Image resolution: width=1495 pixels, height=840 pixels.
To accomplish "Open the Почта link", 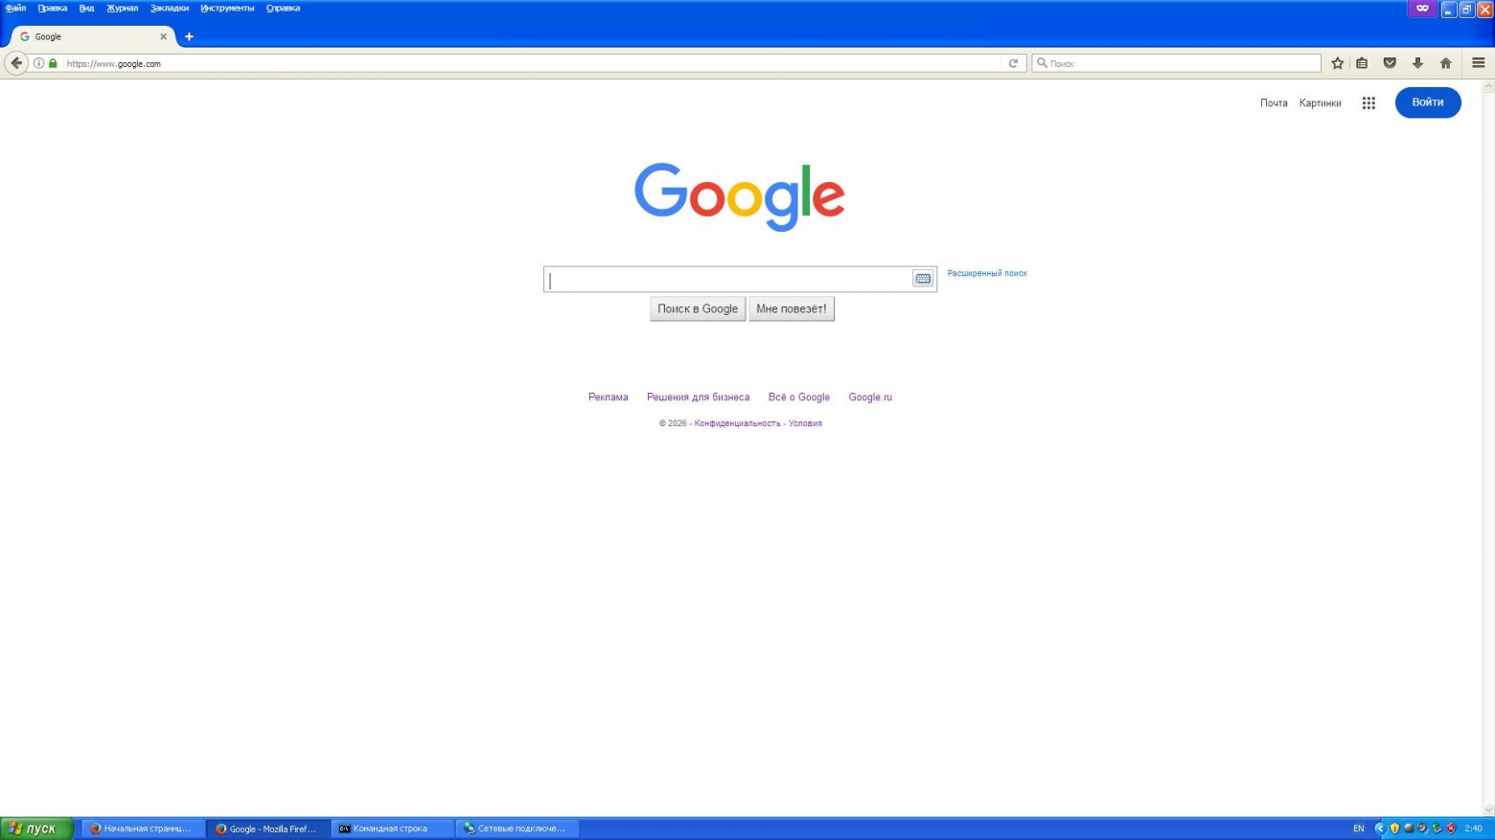I will [1274, 103].
